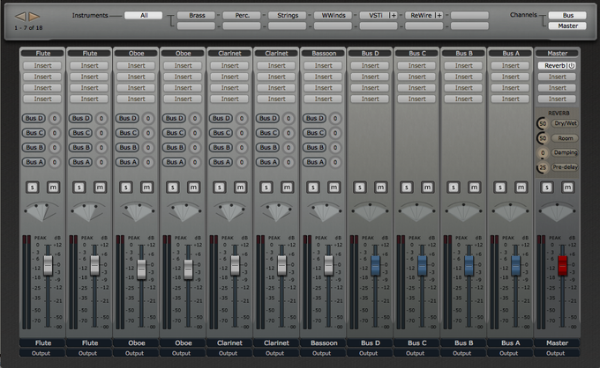Image resolution: width=600 pixels, height=368 pixels.
Task: Click the Bassoon volume fader
Action: coord(329,265)
